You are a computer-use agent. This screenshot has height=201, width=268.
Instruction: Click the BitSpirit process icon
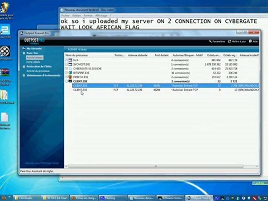(70, 73)
